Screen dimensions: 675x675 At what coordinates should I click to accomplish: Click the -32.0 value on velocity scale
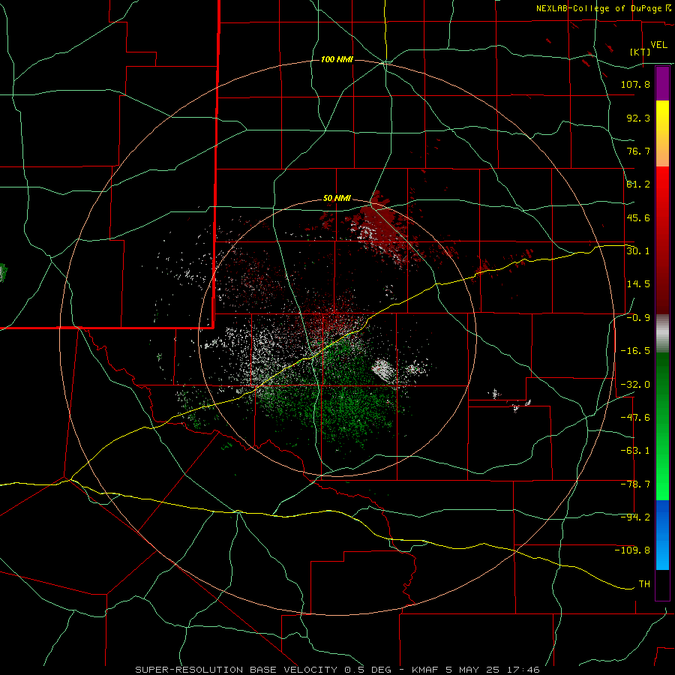click(x=635, y=385)
